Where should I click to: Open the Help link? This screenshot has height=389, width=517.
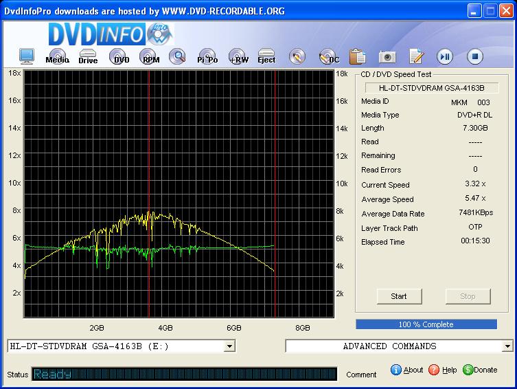[443, 370]
